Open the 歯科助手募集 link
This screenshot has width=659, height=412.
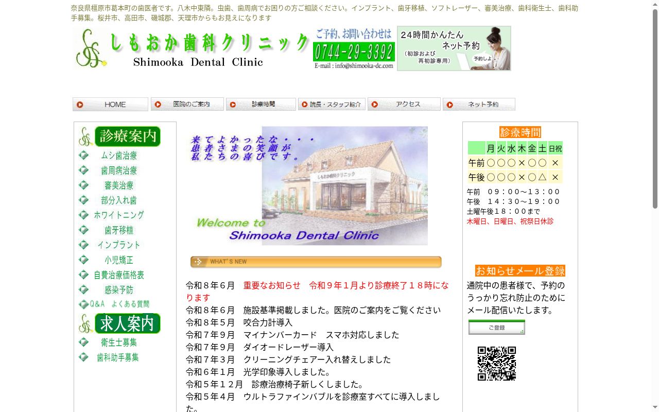coord(118,357)
